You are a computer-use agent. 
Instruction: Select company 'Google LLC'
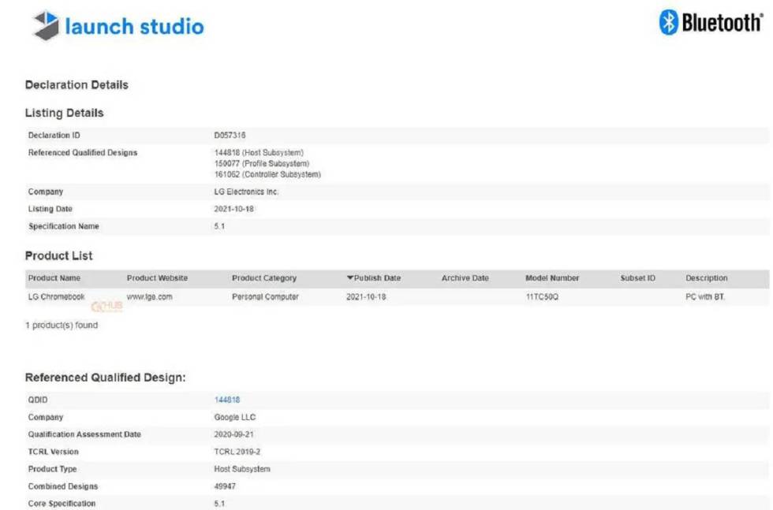pyautogui.click(x=235, y=417)
